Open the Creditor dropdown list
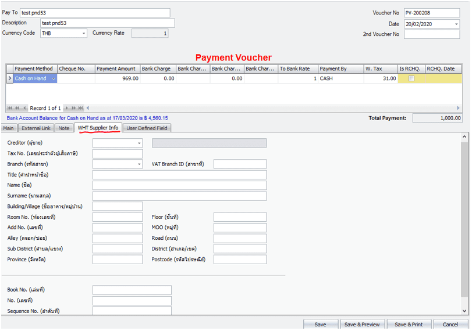The image size is (472, 331). coord(139,143)
